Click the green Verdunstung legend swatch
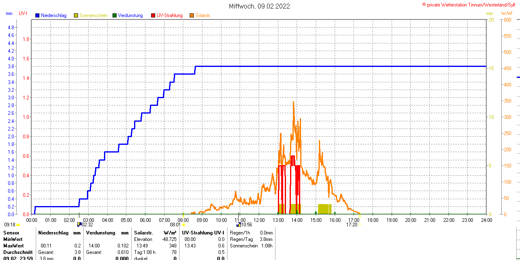This screenshot has width=520, height=260. [115, 15]
